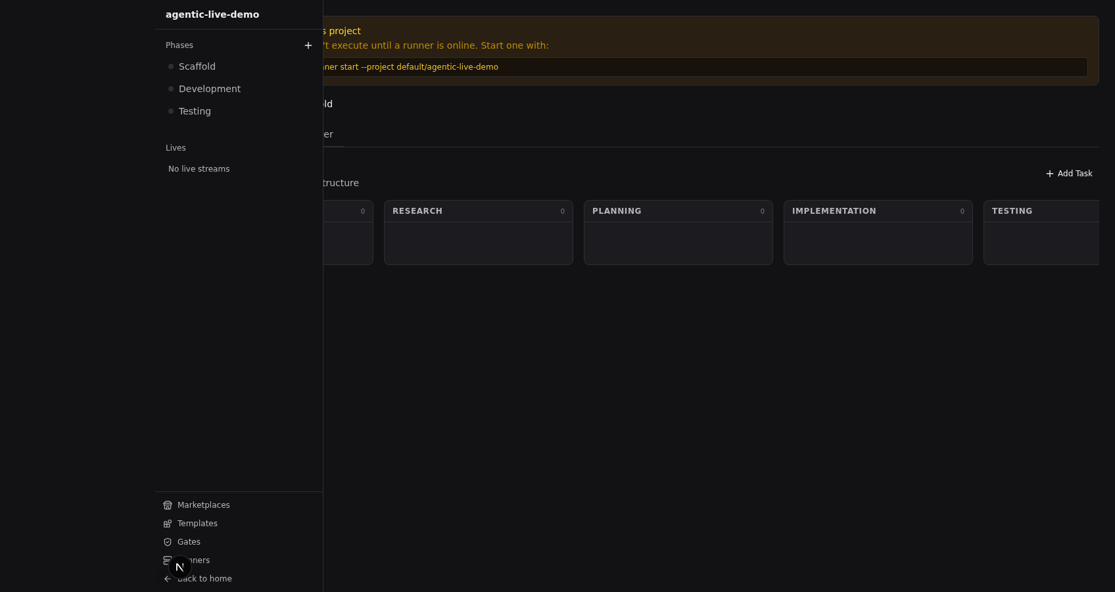
Task: Click the Lives section heading
Action: click(176, 148)
